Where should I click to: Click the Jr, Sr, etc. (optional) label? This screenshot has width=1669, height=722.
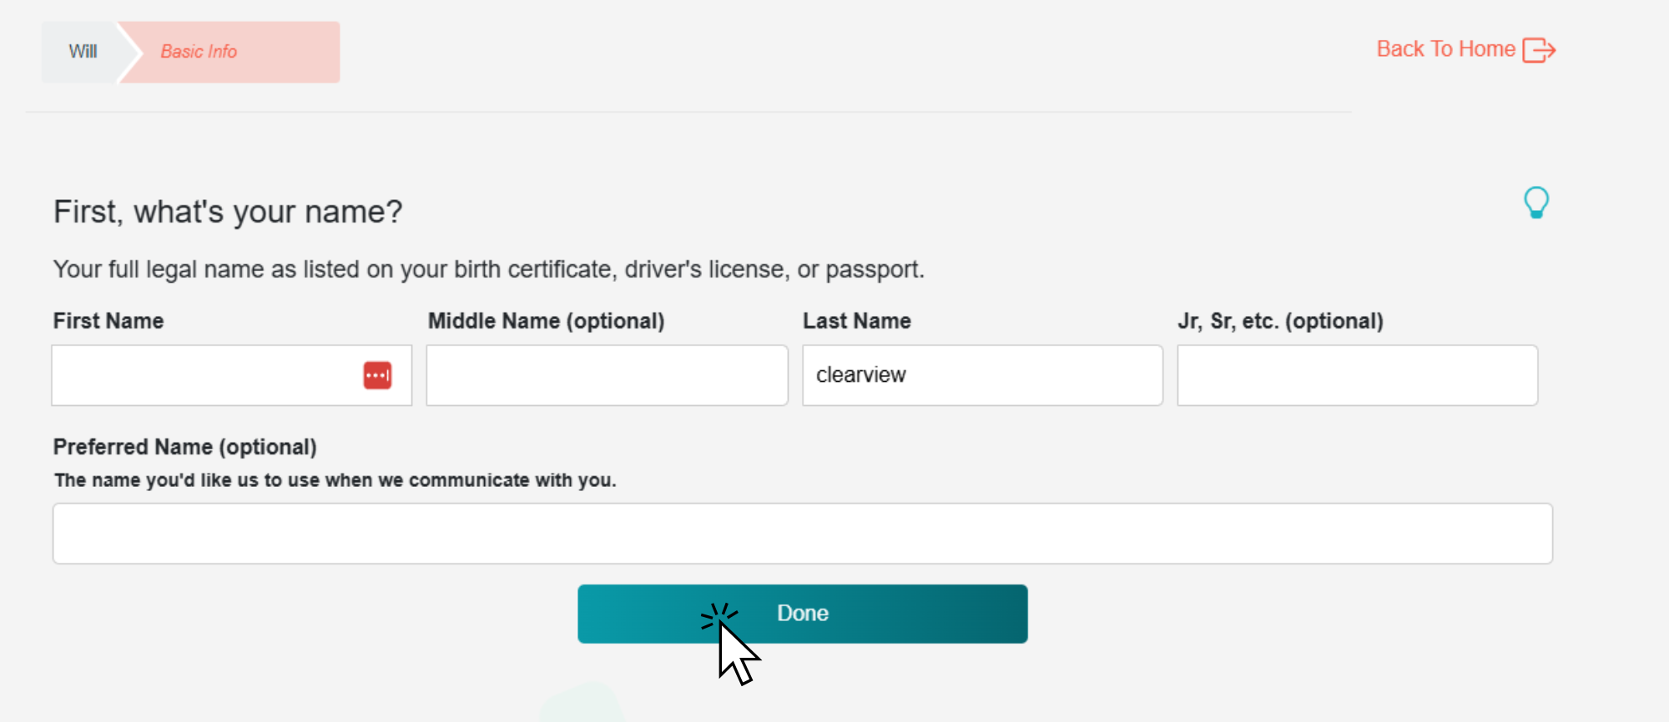click(x=1280, y=321)
